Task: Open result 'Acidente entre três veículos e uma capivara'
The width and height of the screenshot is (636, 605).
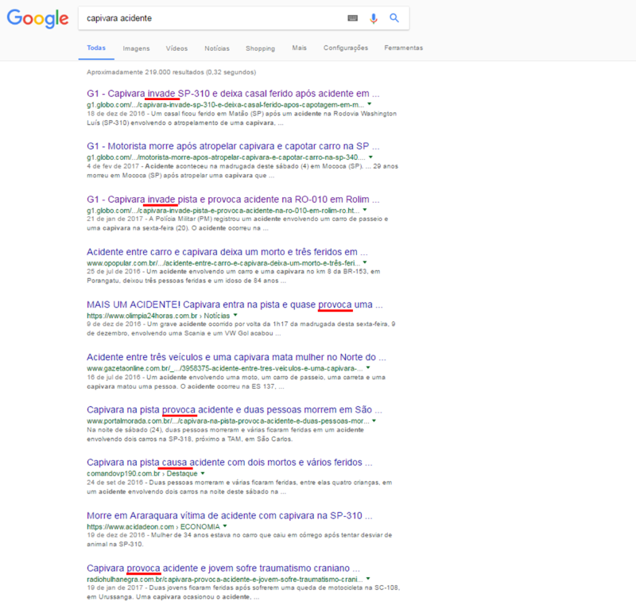Action: (x=236, y=357)
